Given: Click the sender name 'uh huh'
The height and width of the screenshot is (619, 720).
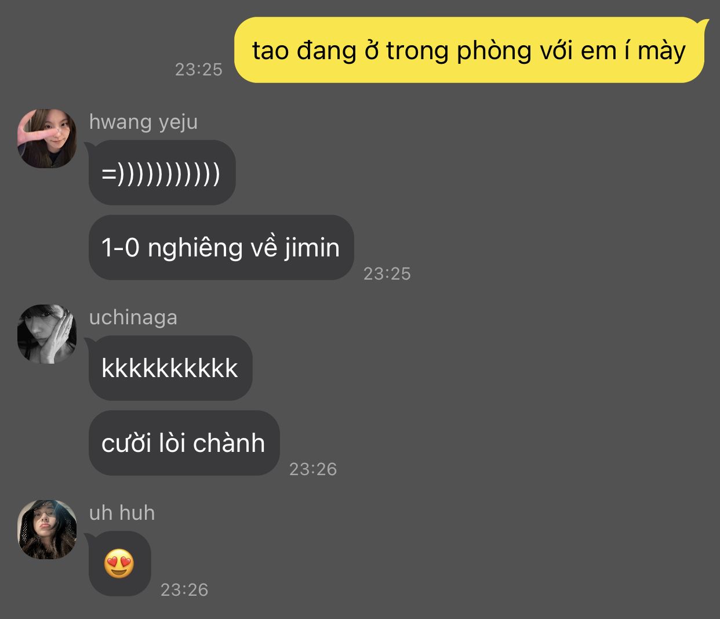Looking at the screenshot, I should coord(122,513).
